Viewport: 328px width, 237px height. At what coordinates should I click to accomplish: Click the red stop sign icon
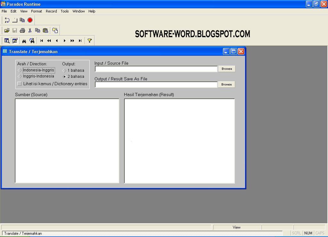pos(30,20)
